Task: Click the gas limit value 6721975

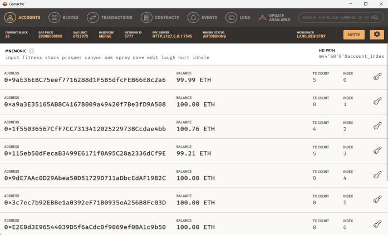Action: click(80, 36)
